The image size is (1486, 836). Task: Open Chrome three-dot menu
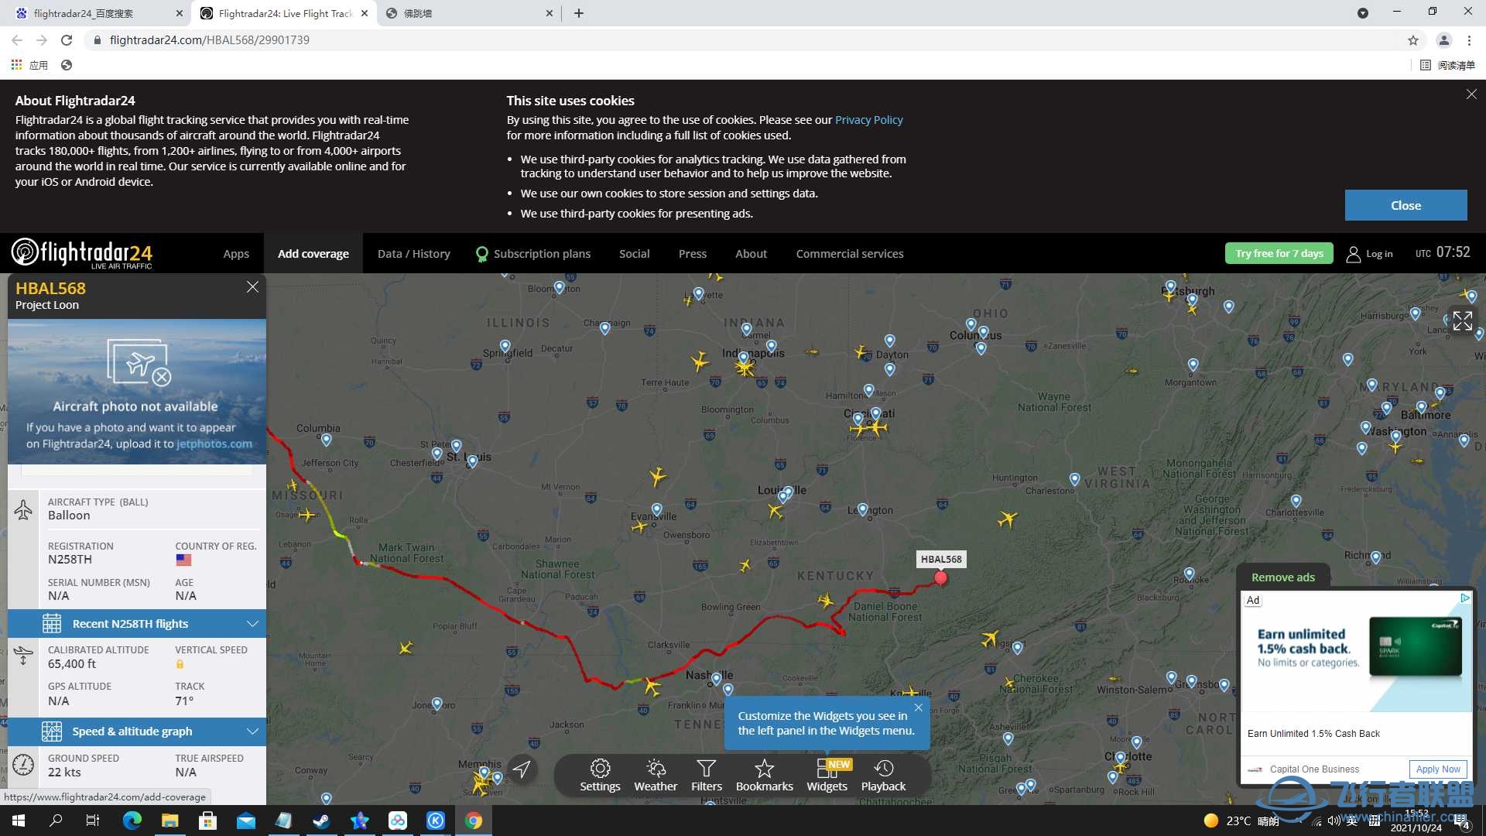coord(1469,40)
